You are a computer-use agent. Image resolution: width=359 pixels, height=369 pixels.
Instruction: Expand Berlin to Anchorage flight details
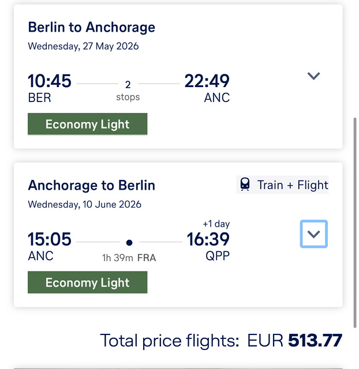tap(313, 76)
